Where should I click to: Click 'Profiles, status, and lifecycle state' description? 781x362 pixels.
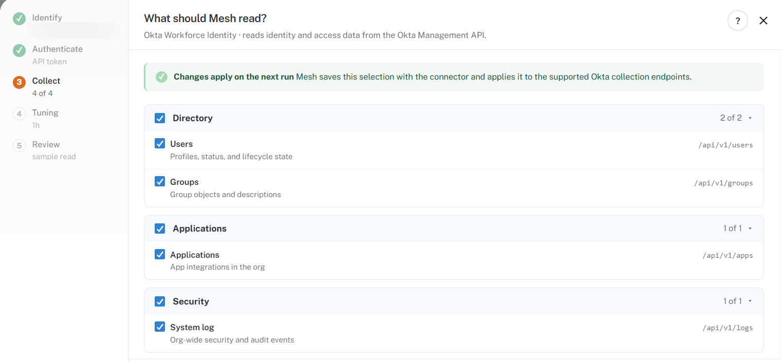coord(231,157)
